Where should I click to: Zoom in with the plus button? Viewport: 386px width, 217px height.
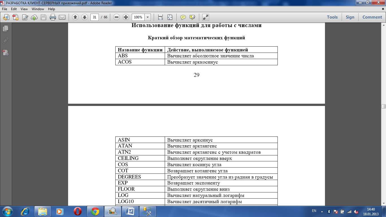[126, 17]
